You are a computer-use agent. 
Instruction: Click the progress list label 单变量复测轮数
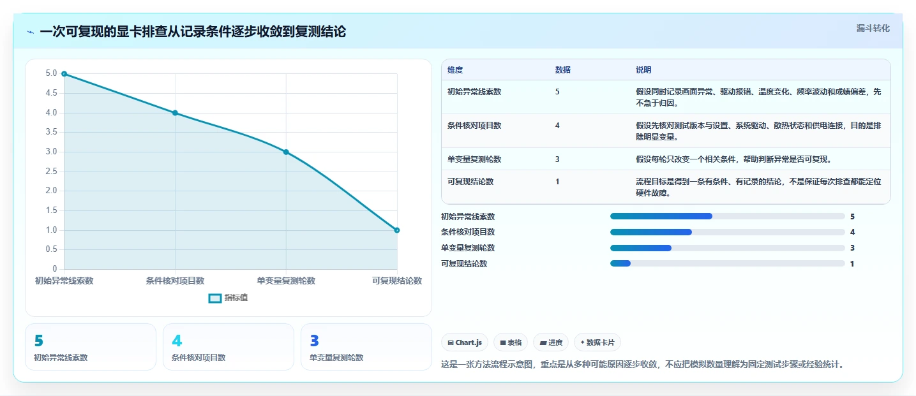tap(468, 248)
